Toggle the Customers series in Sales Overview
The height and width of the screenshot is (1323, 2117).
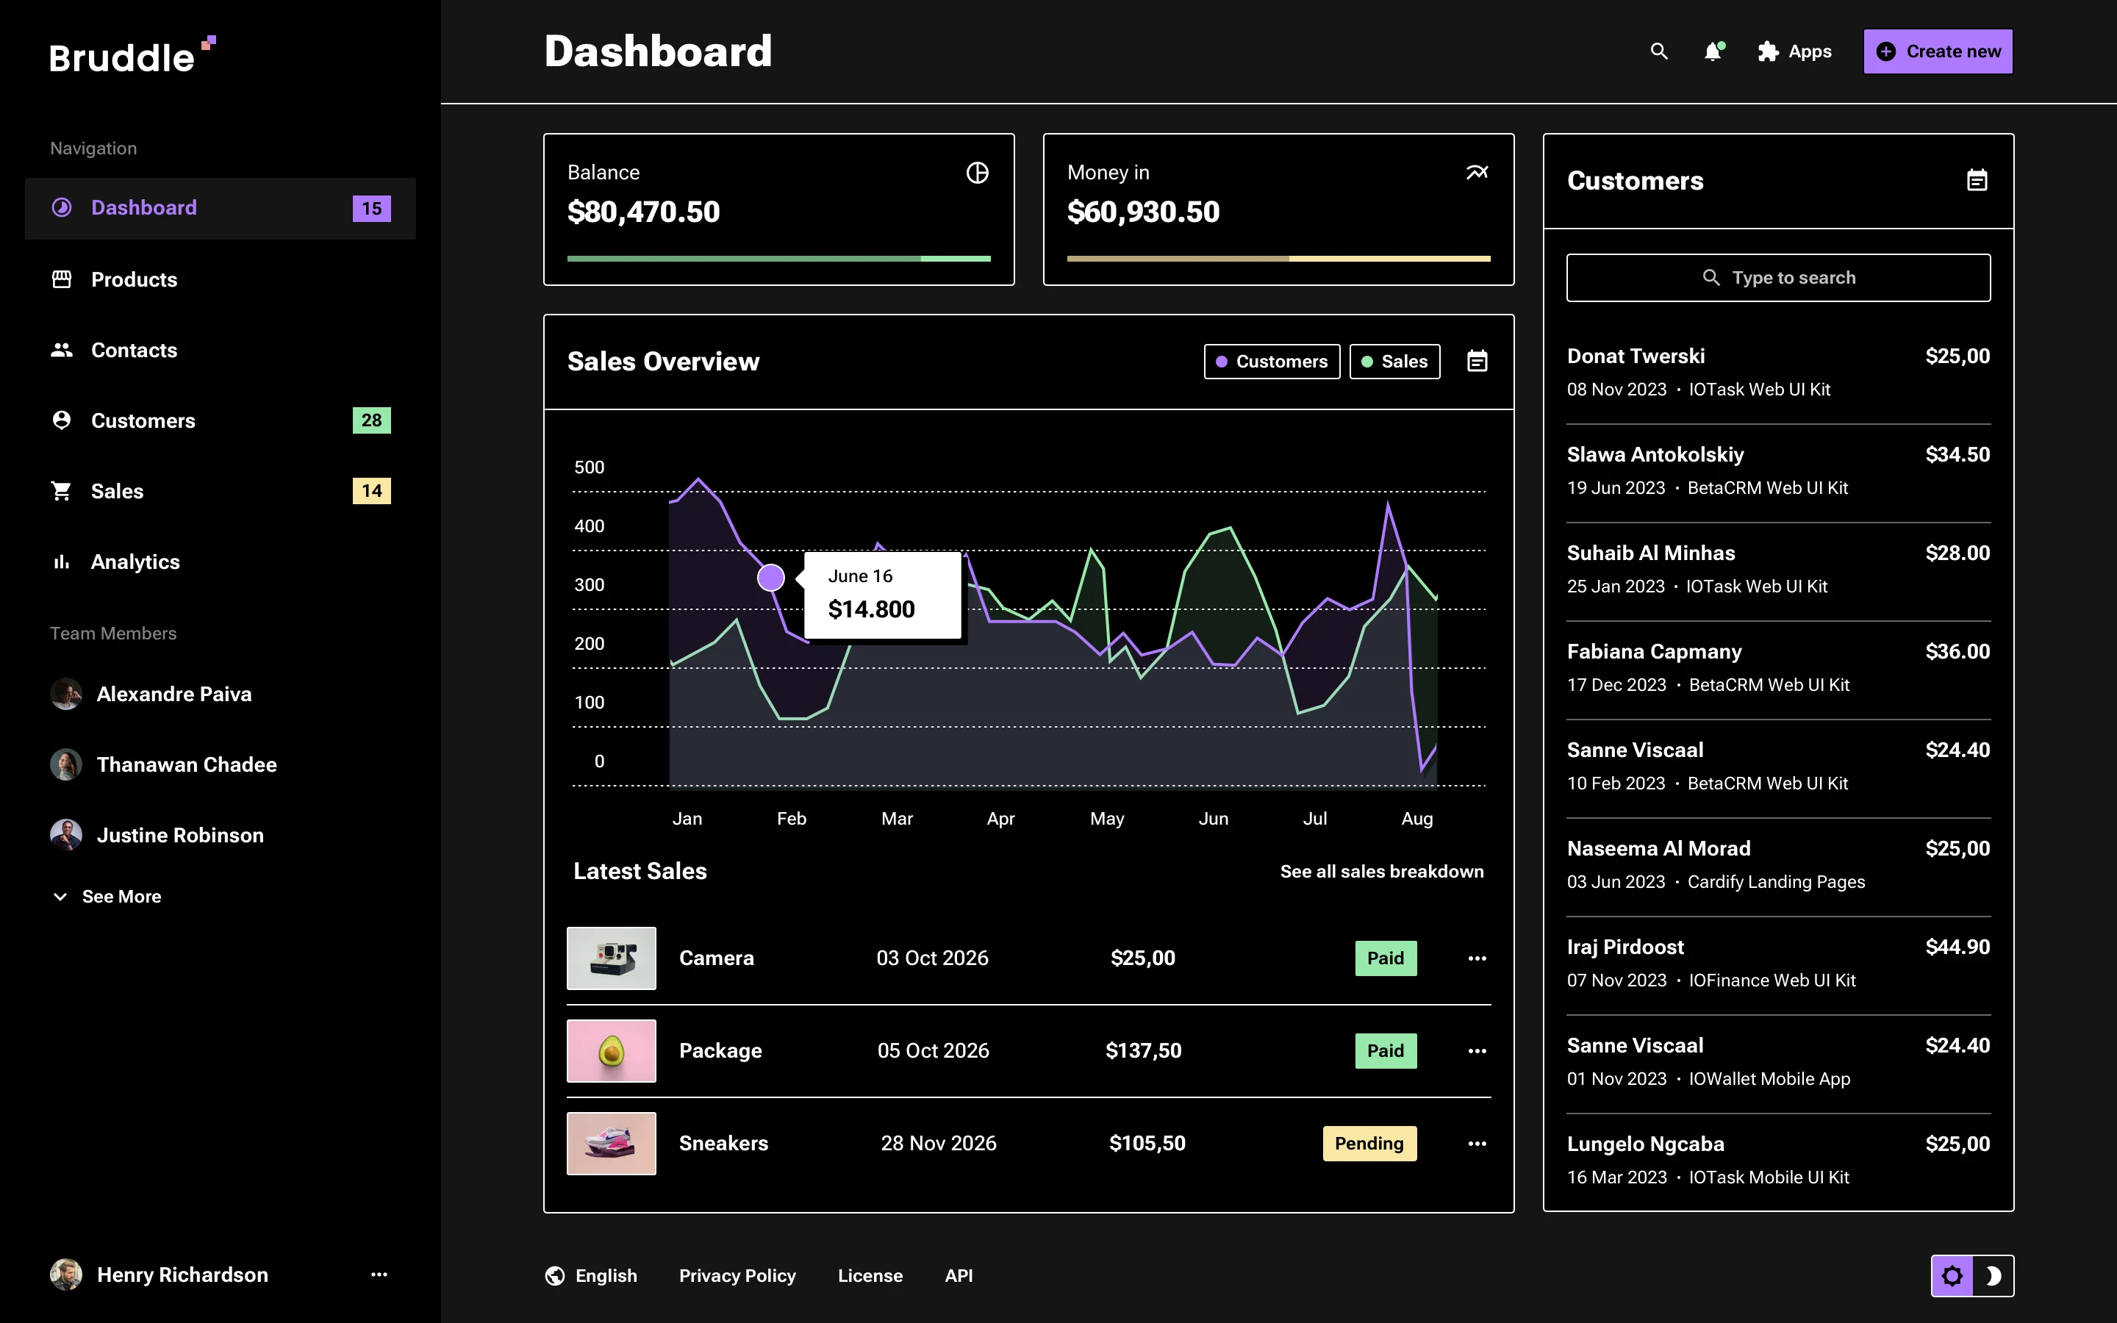click(1271, 360)
